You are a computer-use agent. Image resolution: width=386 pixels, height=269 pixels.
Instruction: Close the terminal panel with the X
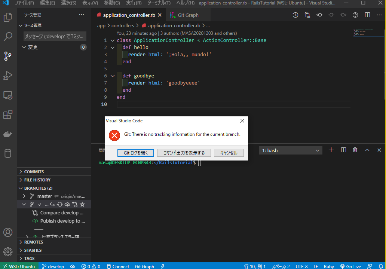[379, 150]
